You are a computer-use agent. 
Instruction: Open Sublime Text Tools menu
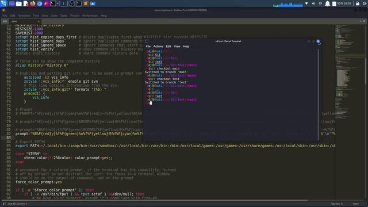64,16
